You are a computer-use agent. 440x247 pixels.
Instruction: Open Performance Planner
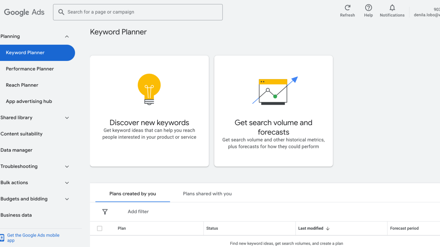coord(30,69)
